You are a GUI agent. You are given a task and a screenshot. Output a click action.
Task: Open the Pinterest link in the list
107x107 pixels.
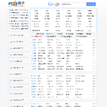pyautogui.click(x=78, y=43)
